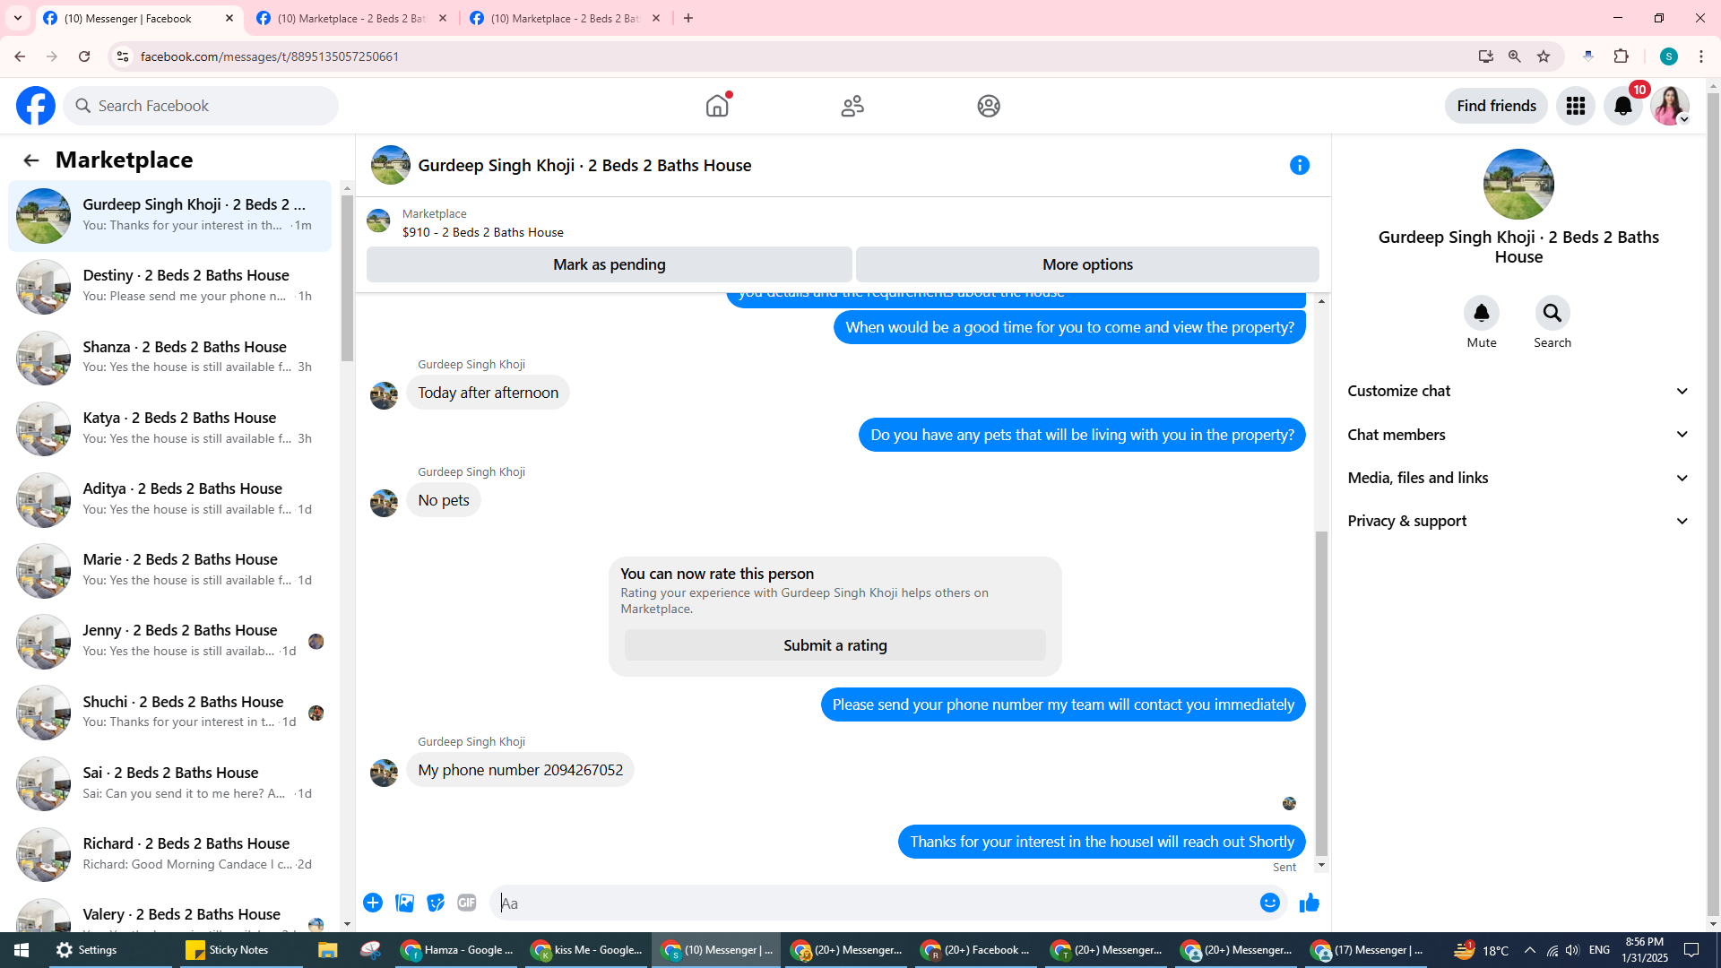Open the Aditya conversation

click(170, 499)
